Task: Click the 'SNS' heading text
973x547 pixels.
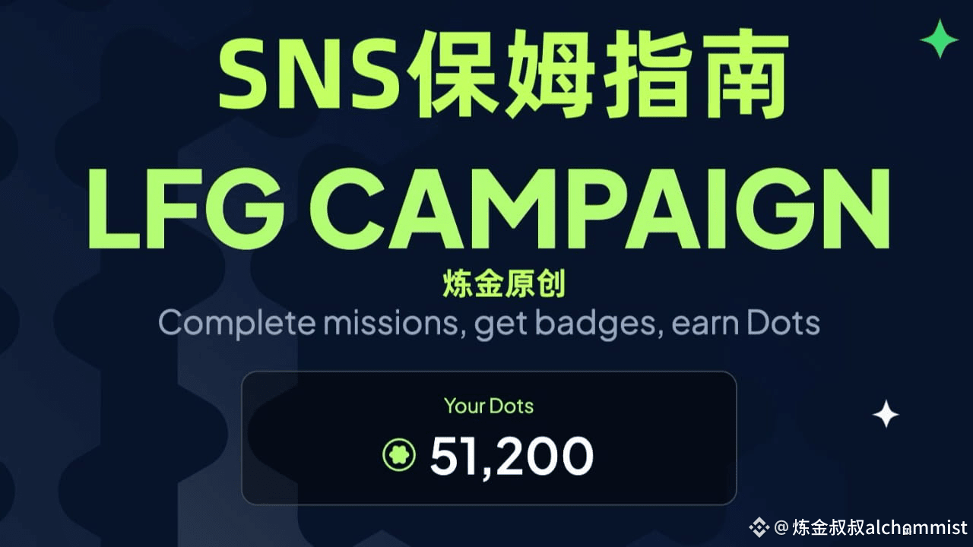Action: pos(309,71)
